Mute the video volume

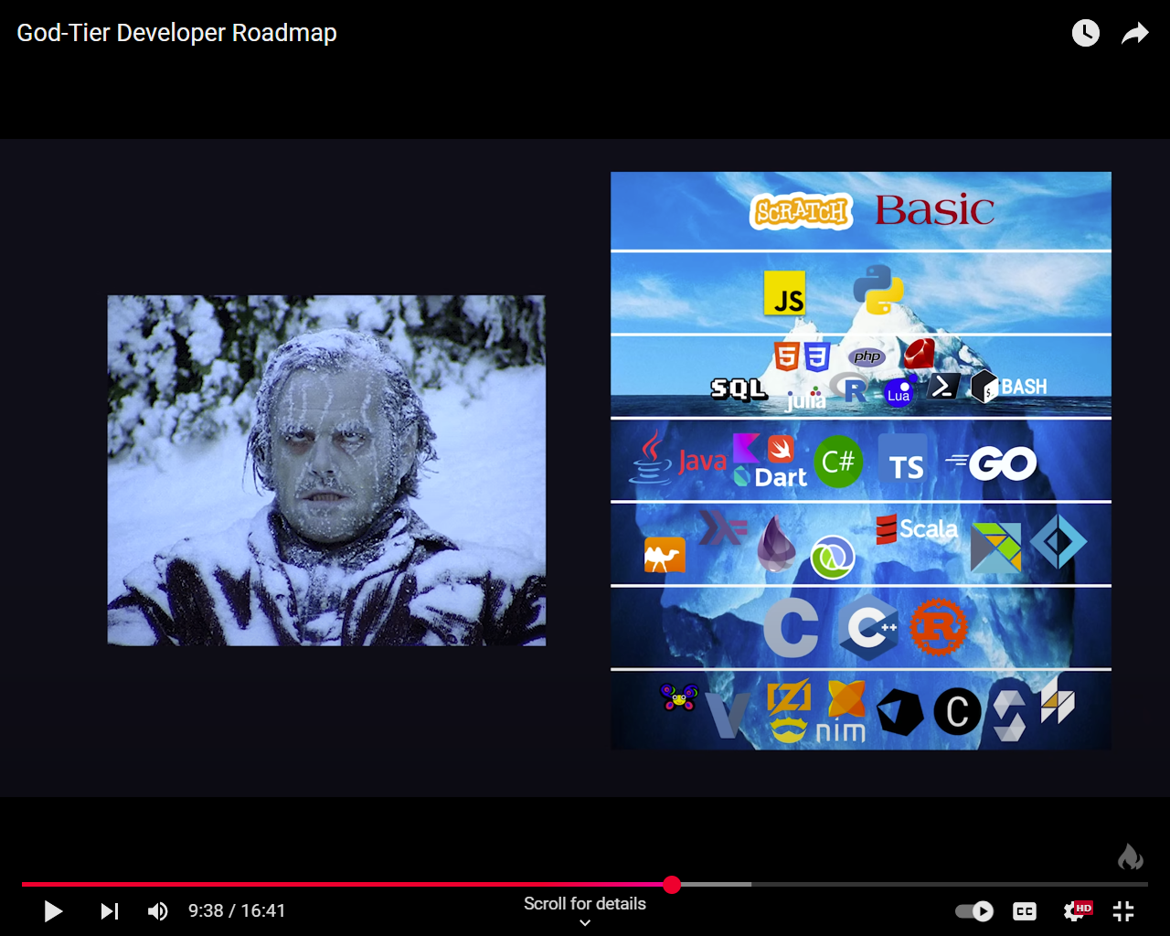[x=158, y=911]
